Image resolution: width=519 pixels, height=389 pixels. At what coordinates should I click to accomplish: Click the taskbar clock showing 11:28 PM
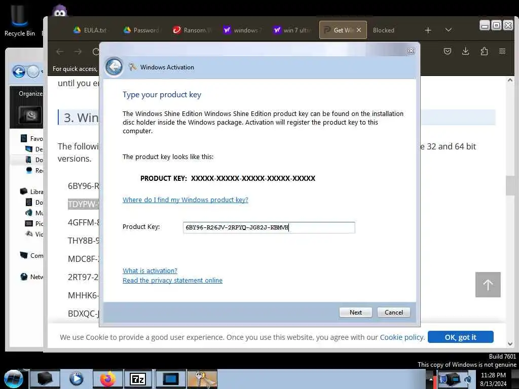tap(493, 379)
